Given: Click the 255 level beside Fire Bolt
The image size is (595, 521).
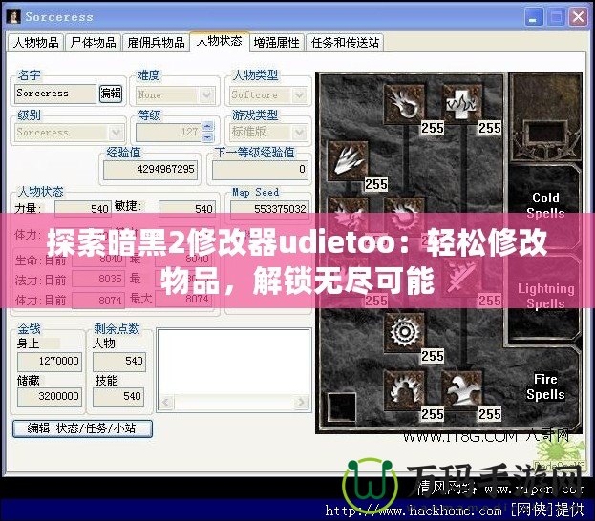Looking at the screenshot, I should click(x=433, y=128).
